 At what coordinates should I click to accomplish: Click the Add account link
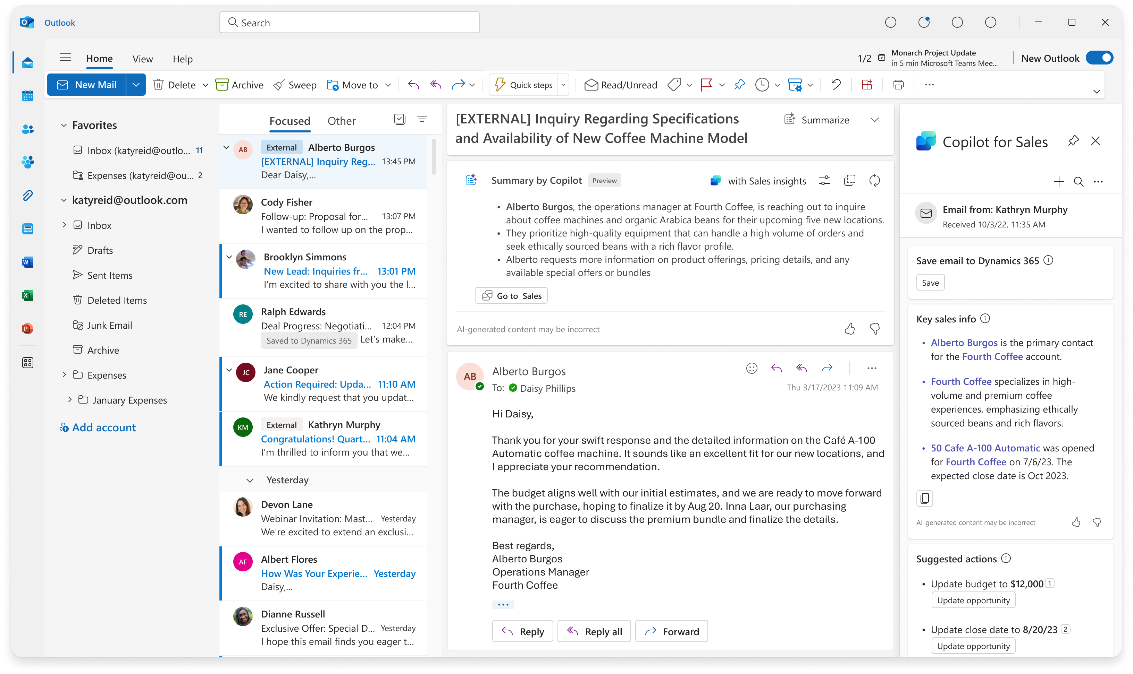click(x=98, y=427)
